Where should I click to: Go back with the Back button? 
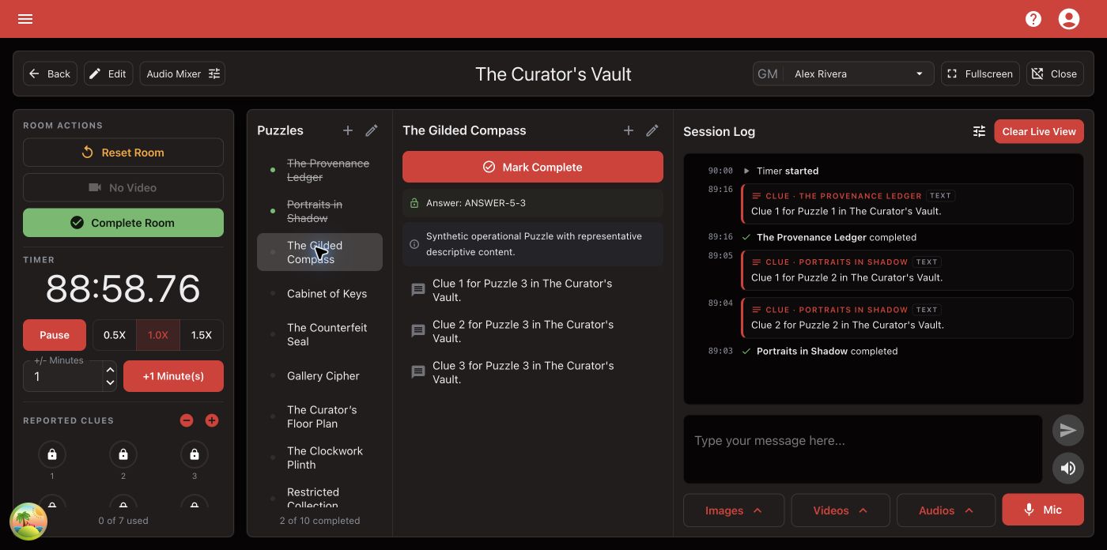(x=51, y=73)
